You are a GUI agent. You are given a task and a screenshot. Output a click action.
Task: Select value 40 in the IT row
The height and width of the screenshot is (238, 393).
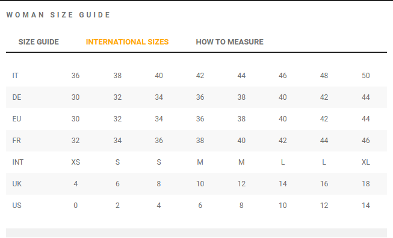(x=159, y=76)
